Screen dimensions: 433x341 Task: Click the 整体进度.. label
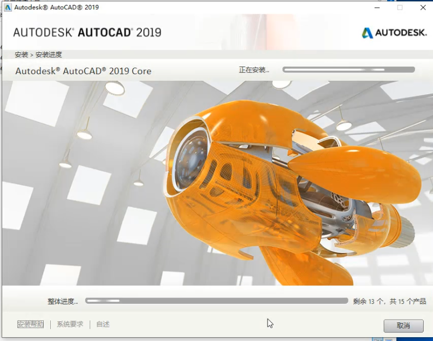click(63, 301)
